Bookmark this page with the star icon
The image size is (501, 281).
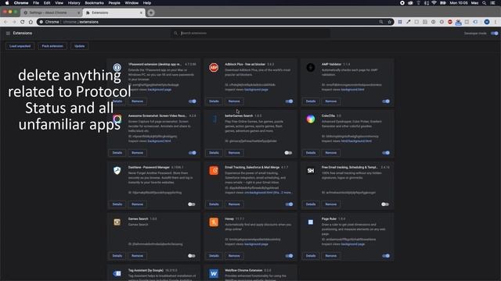coord(390,22)
